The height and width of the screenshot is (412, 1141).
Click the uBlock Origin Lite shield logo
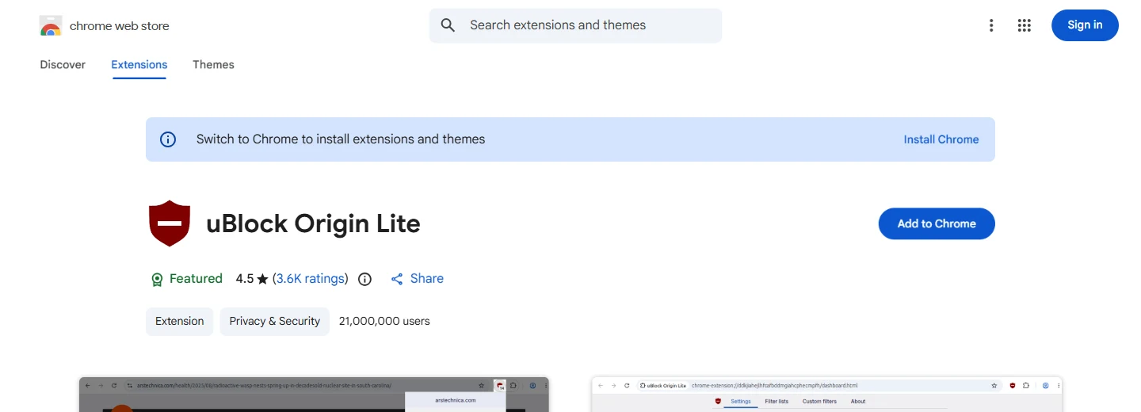170,223
